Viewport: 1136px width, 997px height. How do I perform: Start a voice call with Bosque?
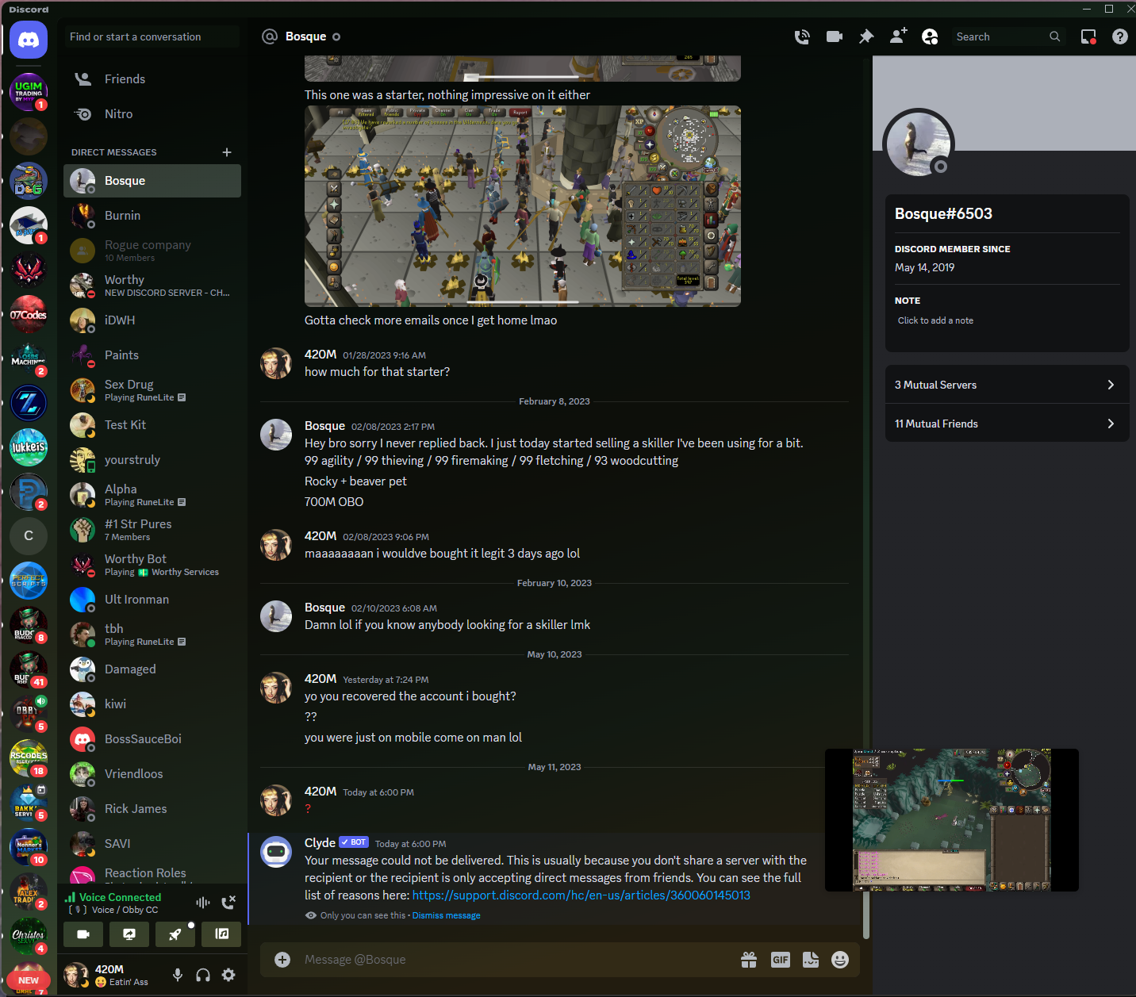point(802,36)
